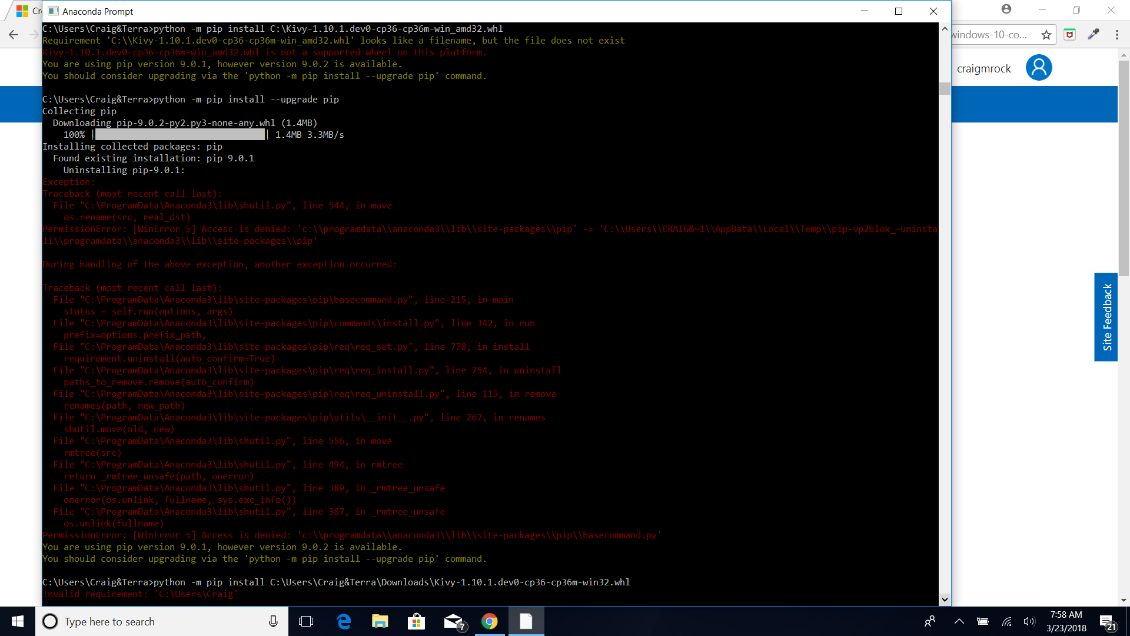Click the battery status tray icon
This screenshot has height=636, width=1130.
coord(983,621)
